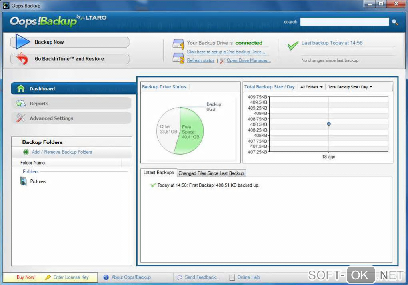Switch to Changed Files Since Last Backup tab
Viewport: 408px width, 285px height.
[211, 173]
